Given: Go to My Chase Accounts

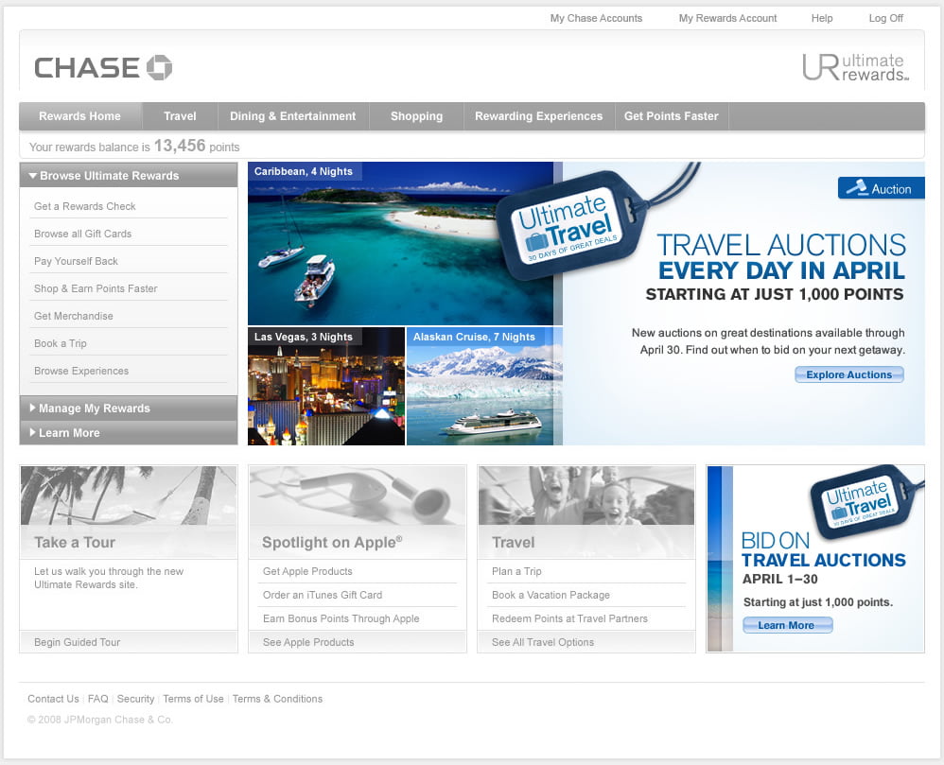Looking at the screenshot, I should point(596,18).
